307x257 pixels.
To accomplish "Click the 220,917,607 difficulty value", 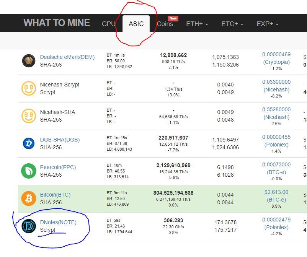I will coord(173,138).
